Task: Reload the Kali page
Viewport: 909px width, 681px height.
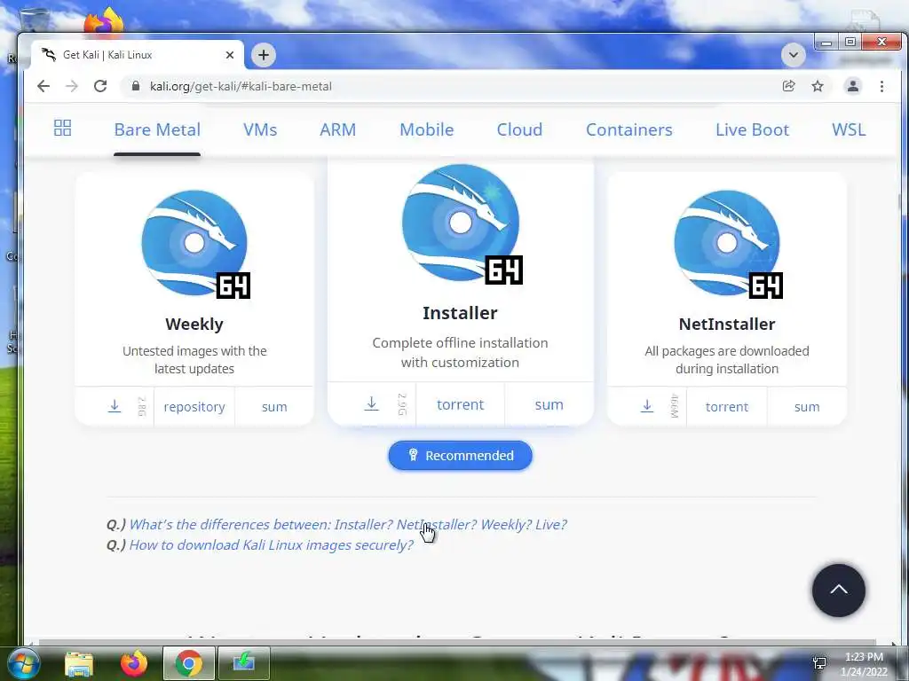Action: 100,86
